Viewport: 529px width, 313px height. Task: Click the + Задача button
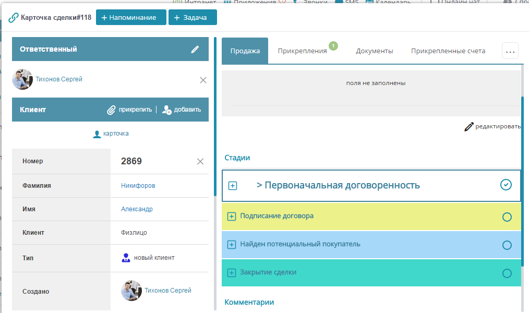193,18
